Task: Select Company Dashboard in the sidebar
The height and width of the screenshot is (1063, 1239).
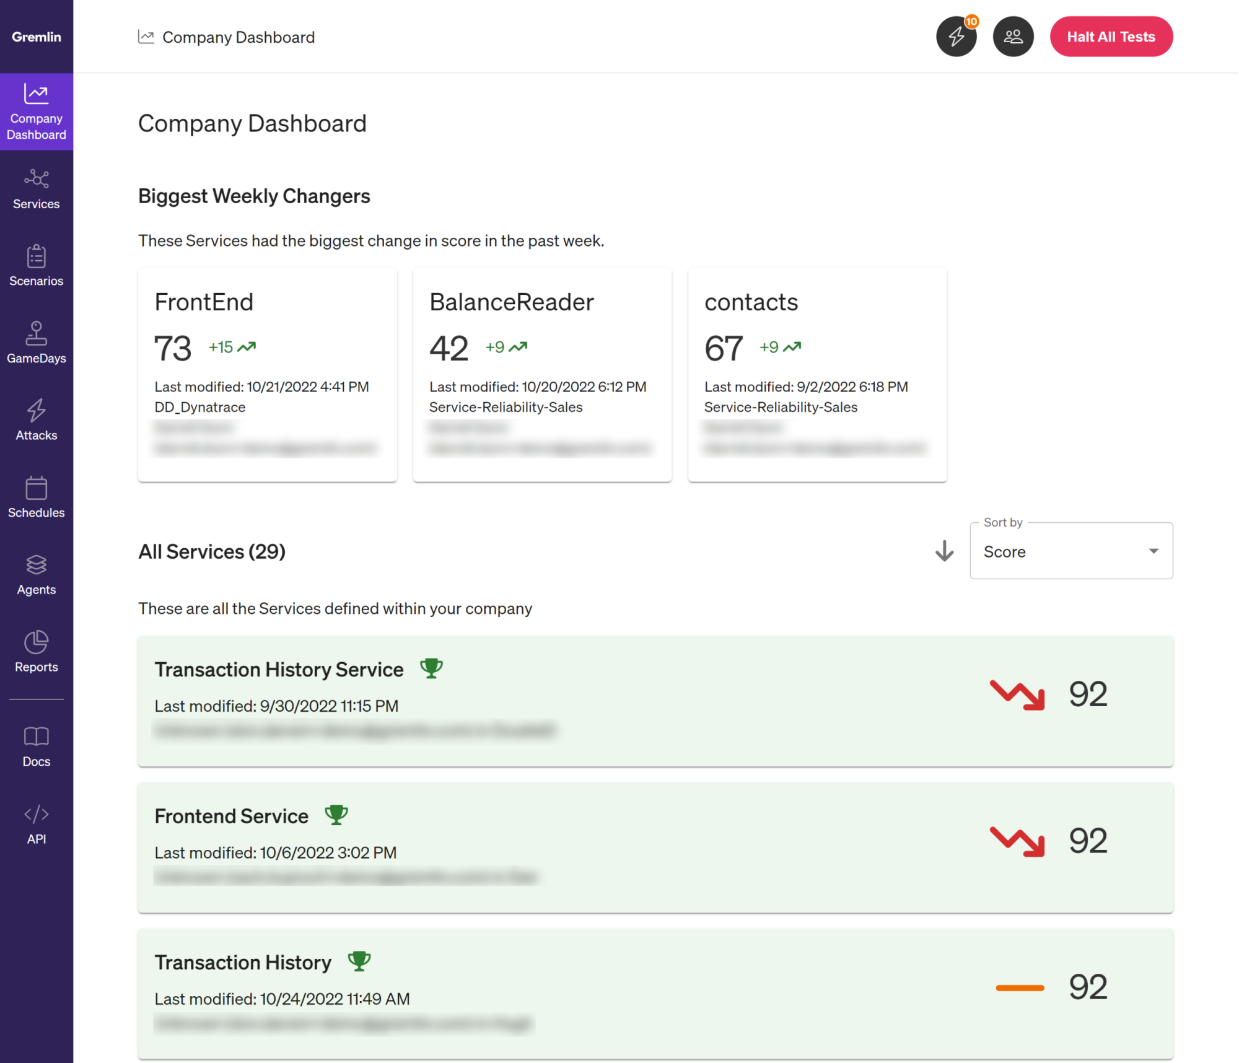Action: tap(36, 112)
